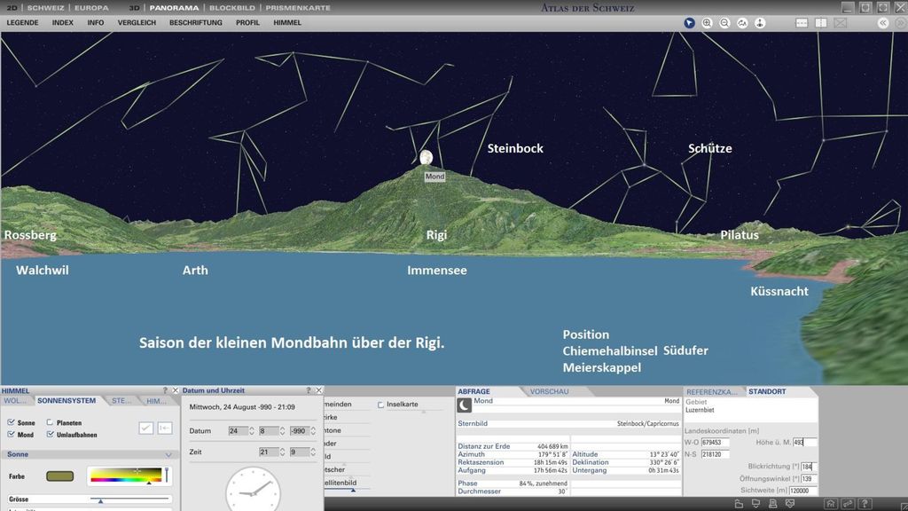This screenshot has width=908, height=511.
Task: Click the N-S coordinate field
Action: click(716, 454)
